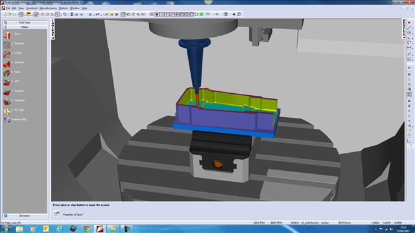Viewport: 415px width, 233px height.
Task: Select the Geometry step icon
Action: (x=7, y=45)
